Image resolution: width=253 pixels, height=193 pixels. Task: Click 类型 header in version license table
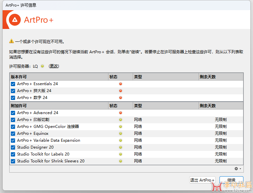tap(166, 77)
